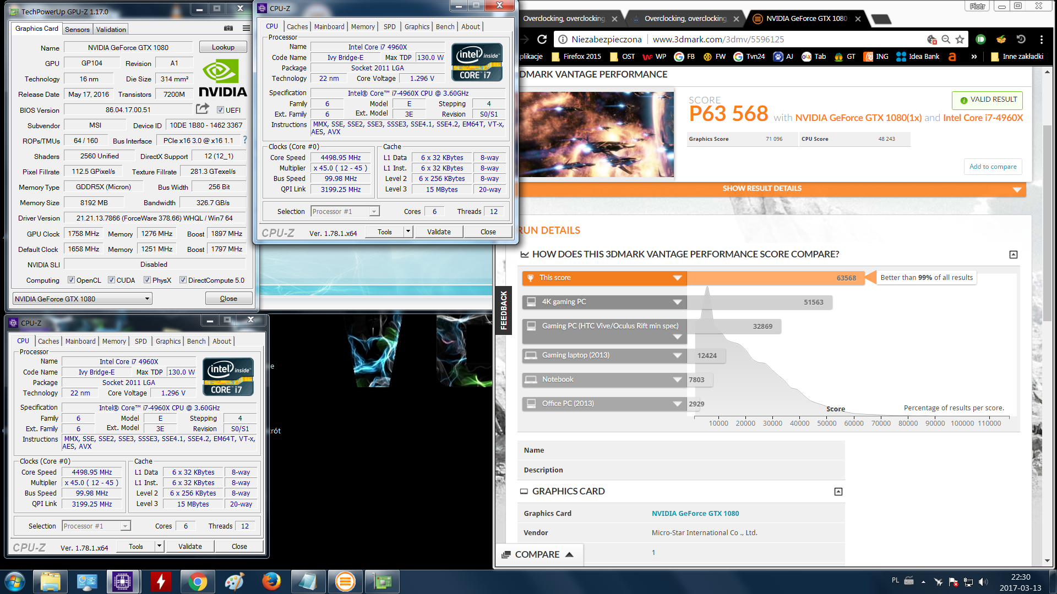Open Chrome's three-dot menu
The height and width of the screenshot is (594, 1057).
[x=1041, y=39]
